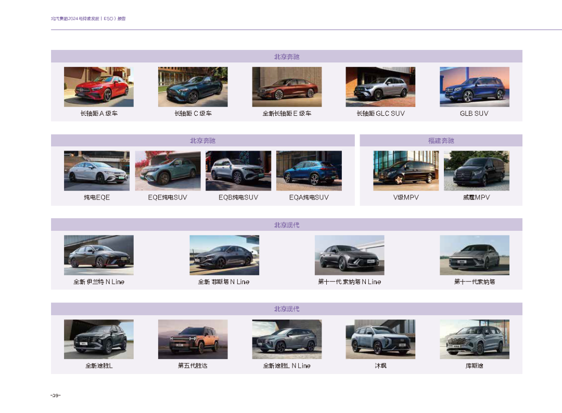Click the 北京奔驰 header above 纯电EQE
The width and height of the screenshot is (562, 413).
pyautogui.click(x=202, y=141)
